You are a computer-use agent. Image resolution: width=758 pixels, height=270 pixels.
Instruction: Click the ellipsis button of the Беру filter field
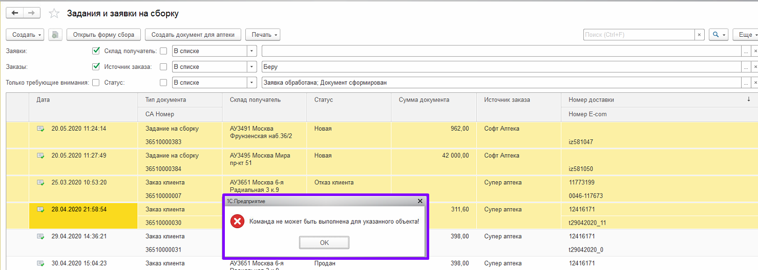click(746, 67)
